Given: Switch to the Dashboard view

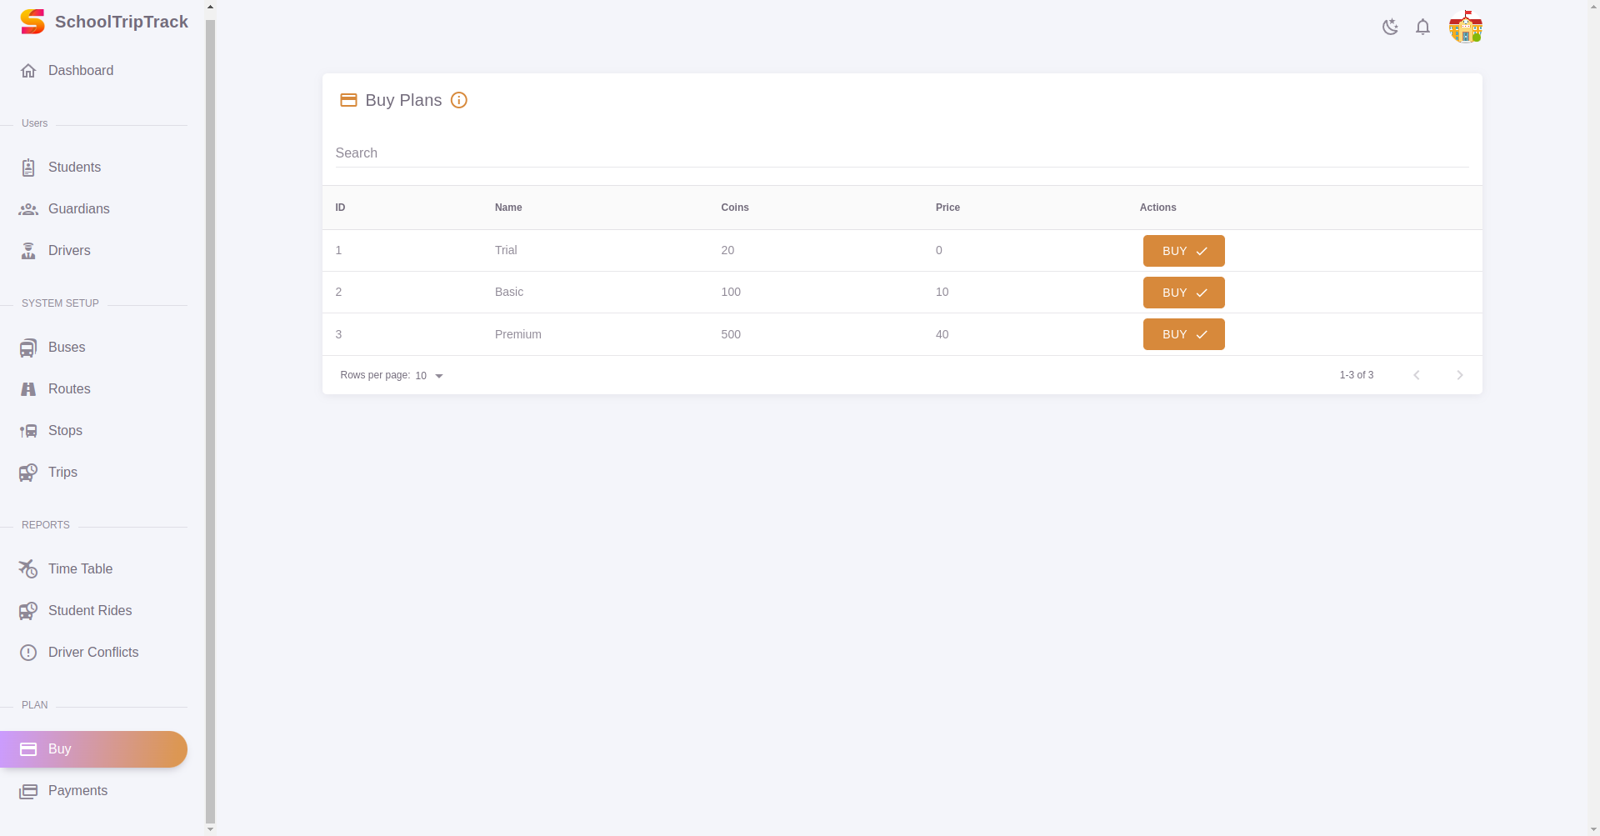Looking at the screenshot, I should point(80,71).
